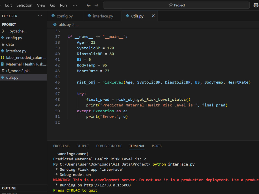Viewport: 259px width, 194px height.
Task: Click lines icon beside rf_model2.pkl
Action: 3,71
